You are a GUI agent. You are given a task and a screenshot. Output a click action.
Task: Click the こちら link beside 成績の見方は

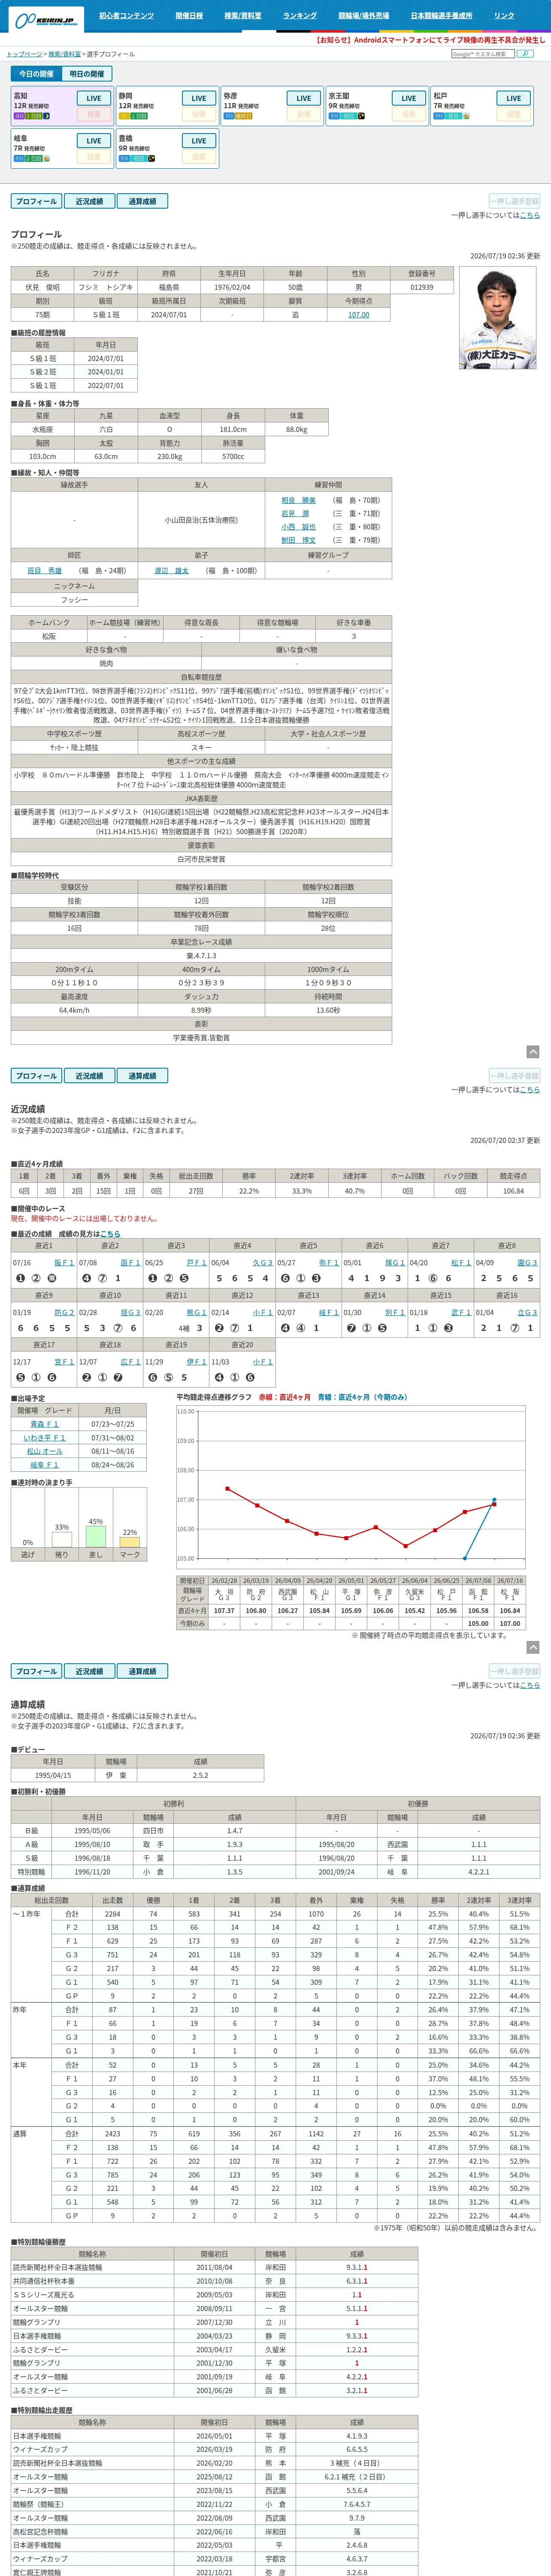click(110, 1234)
